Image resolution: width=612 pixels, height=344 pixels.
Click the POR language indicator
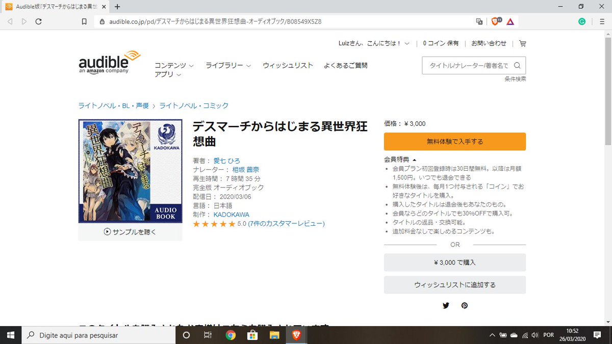point(549,335)
